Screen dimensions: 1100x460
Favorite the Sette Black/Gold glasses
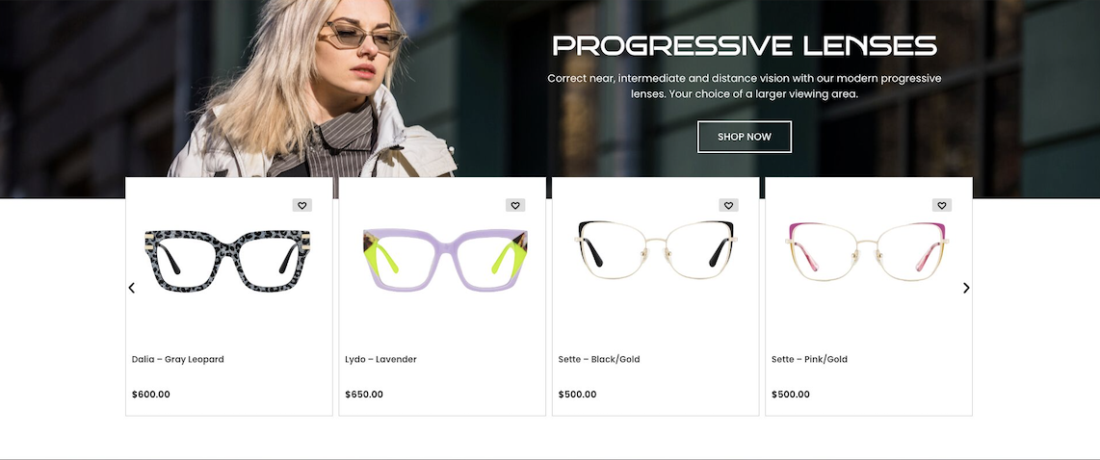click(x=728, y=205)
